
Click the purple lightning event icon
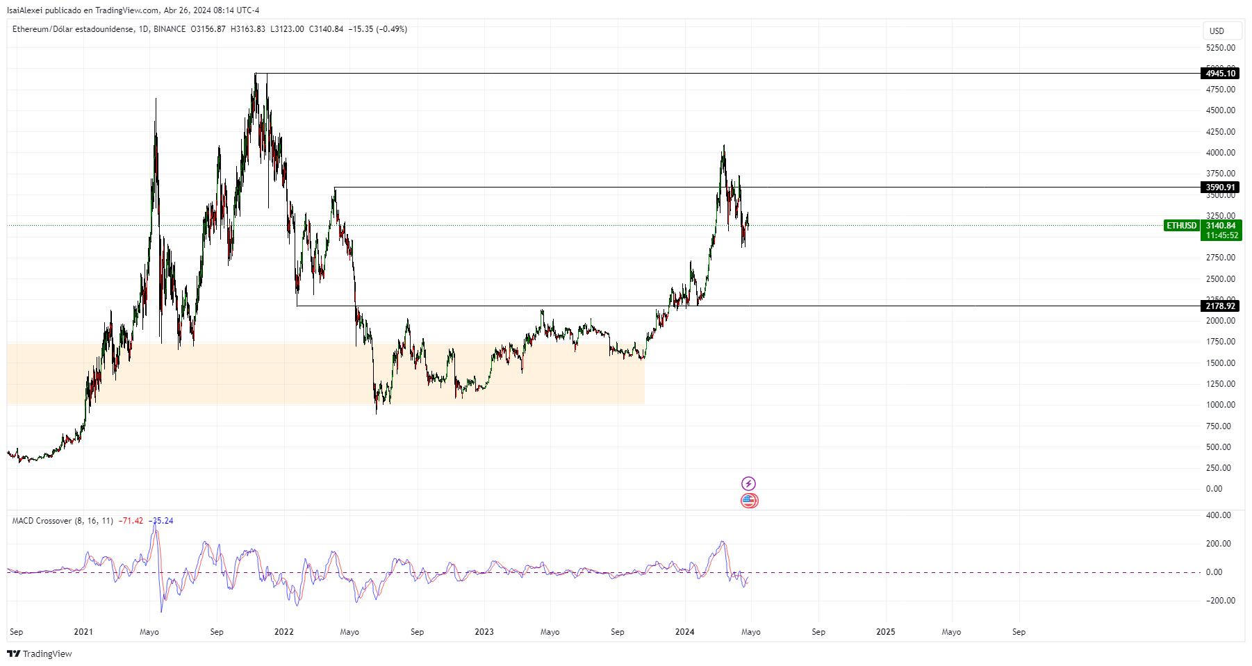pyautogui.click(x=748, y=483)
